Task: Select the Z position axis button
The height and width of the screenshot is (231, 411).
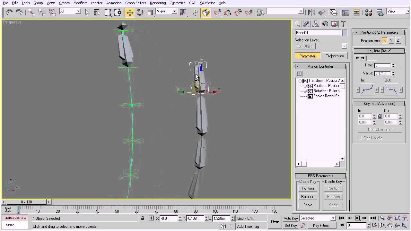Action: tap(398, 40)
